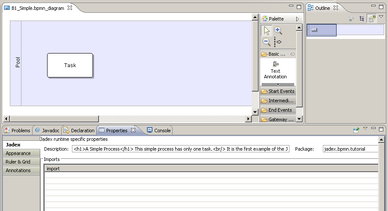Screen dimensions: 388x211
Task: Click the Zoom In magnifier tool
Action: [278, 30]
